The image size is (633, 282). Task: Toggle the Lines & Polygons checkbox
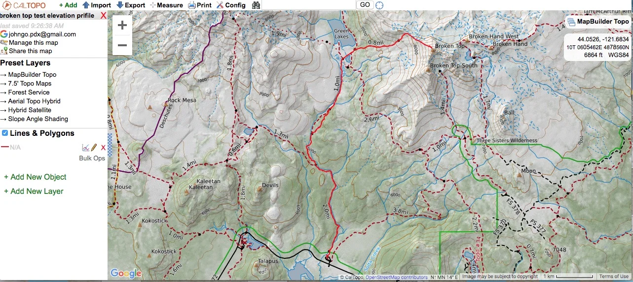4,133
